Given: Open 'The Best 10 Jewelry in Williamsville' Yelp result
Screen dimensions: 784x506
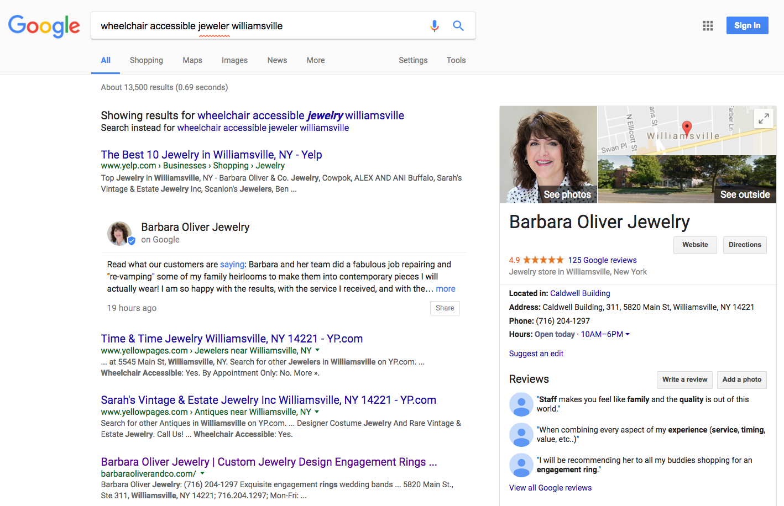Looking at the screenshot, I should tap(211, 155).
